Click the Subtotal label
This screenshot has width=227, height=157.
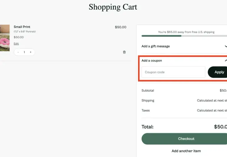pyautogui.click(x=148, y=90)
